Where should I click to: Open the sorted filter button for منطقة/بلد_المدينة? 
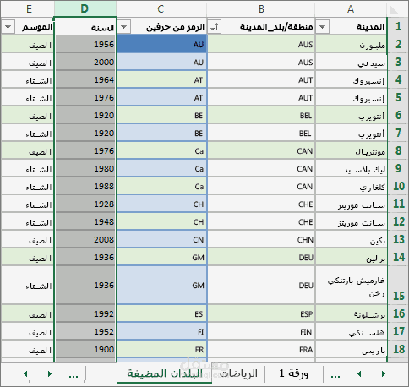[215, 27]
